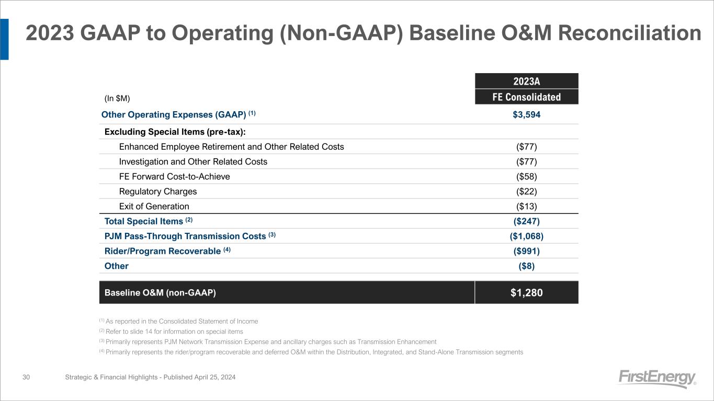Click the blue accent bar beside title
This screenshot has height=401, width=714.
tap(4, 39)
